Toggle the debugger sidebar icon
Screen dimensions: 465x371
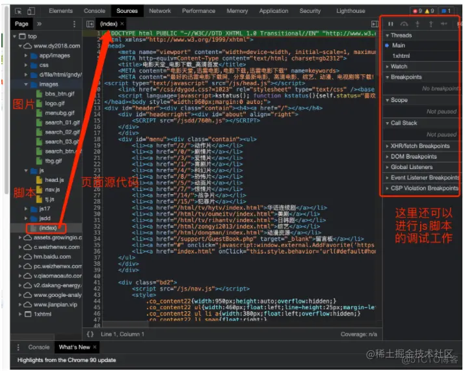point(375,24)
